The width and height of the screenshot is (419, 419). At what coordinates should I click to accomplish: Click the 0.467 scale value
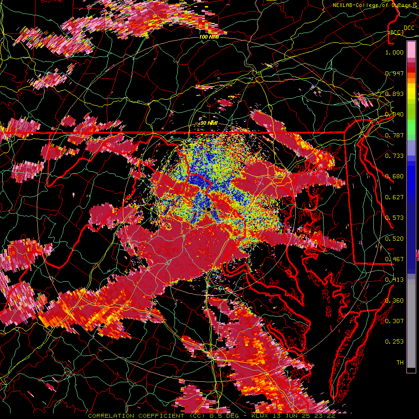pyautogui.click(x=394, y=259)
